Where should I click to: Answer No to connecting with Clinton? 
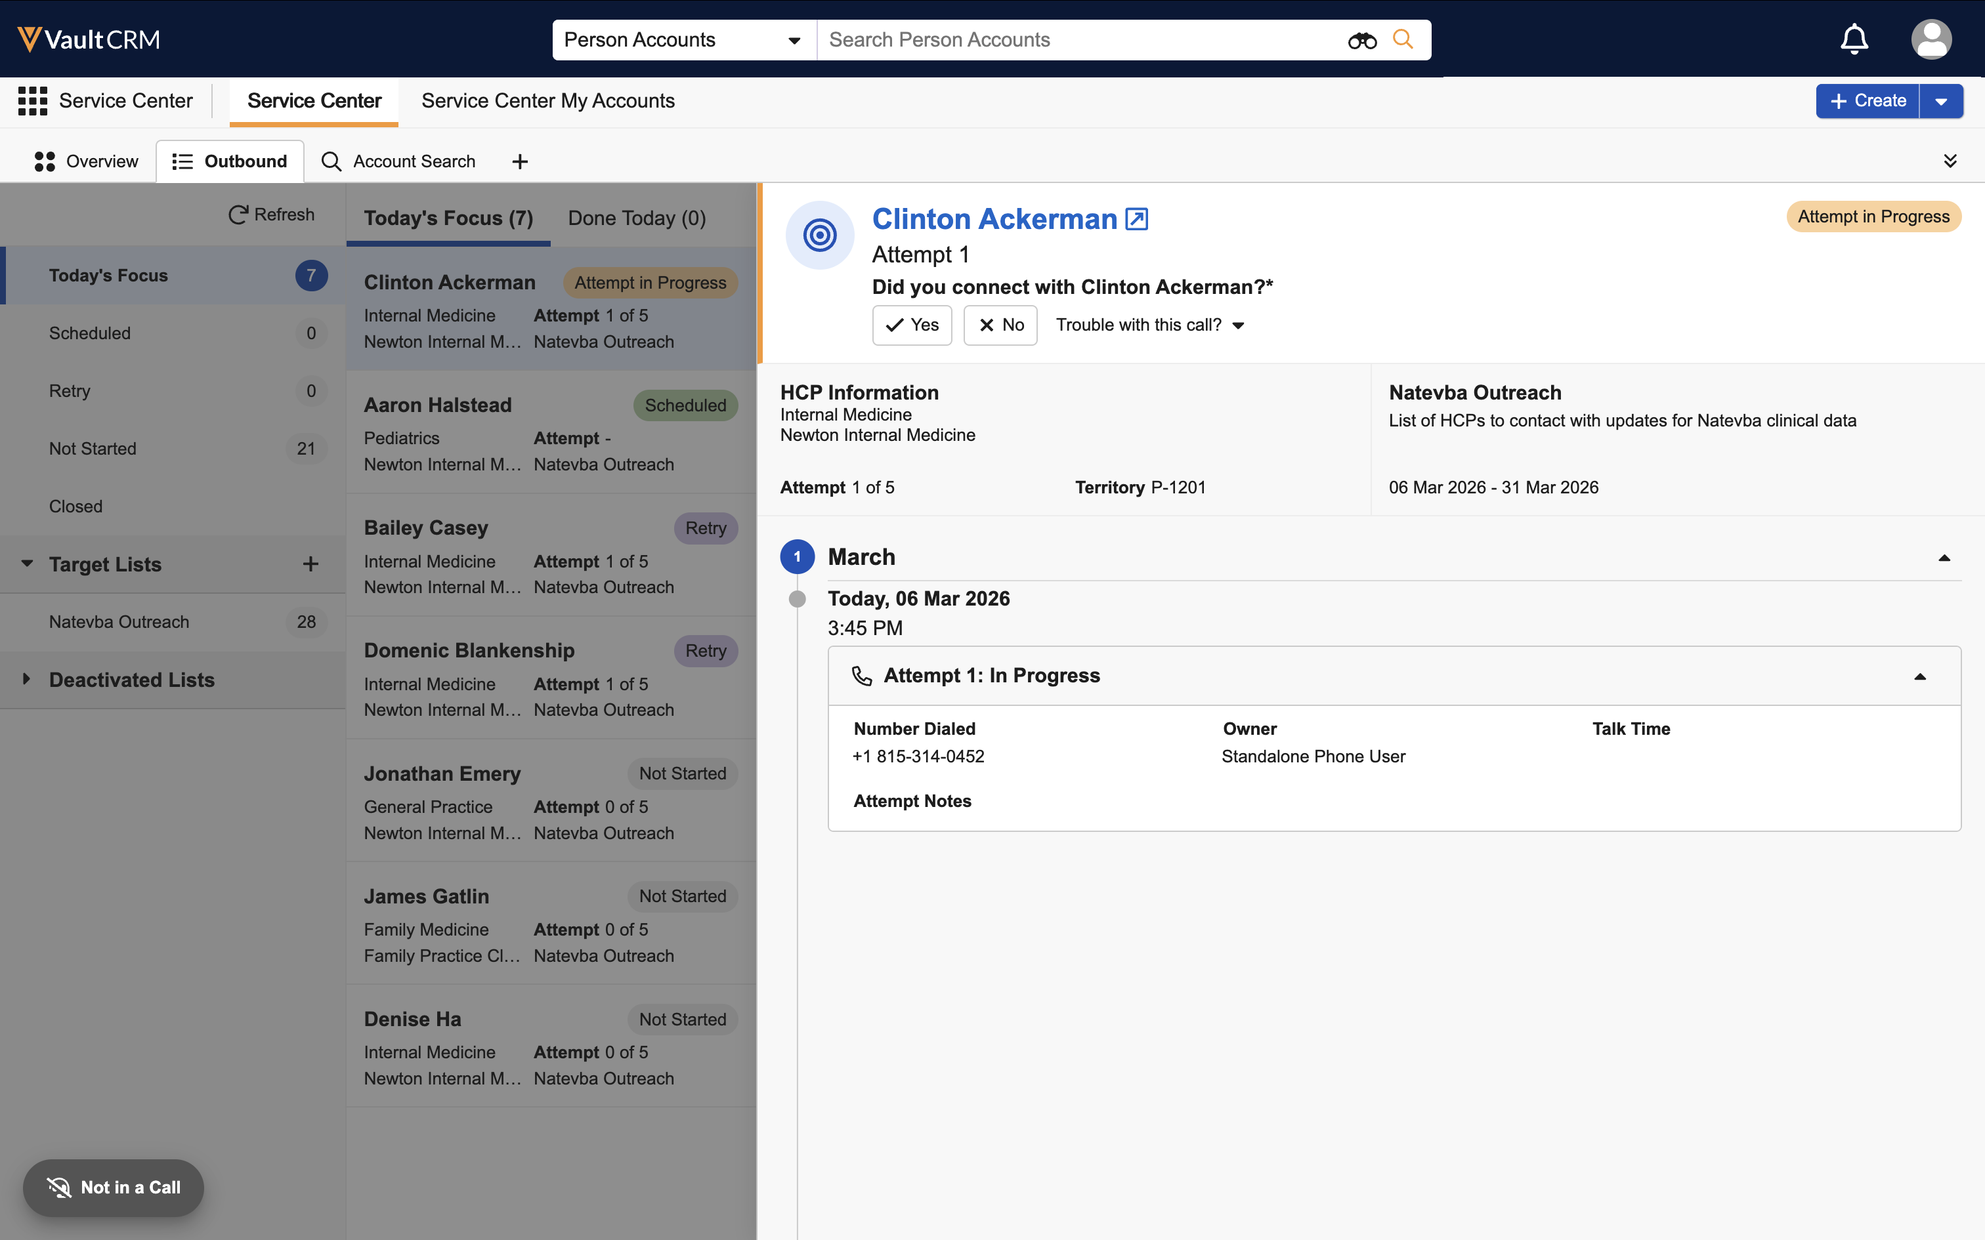point(1000,325)
